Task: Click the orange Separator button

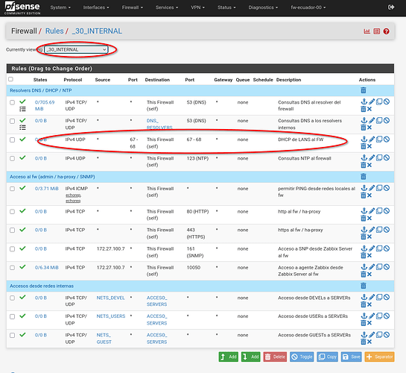Action: tap(379, 357)
